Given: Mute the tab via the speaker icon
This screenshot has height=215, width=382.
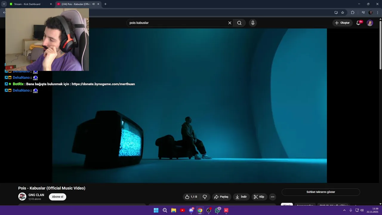Looking at the screenshot, I should [x=93, y=4].
